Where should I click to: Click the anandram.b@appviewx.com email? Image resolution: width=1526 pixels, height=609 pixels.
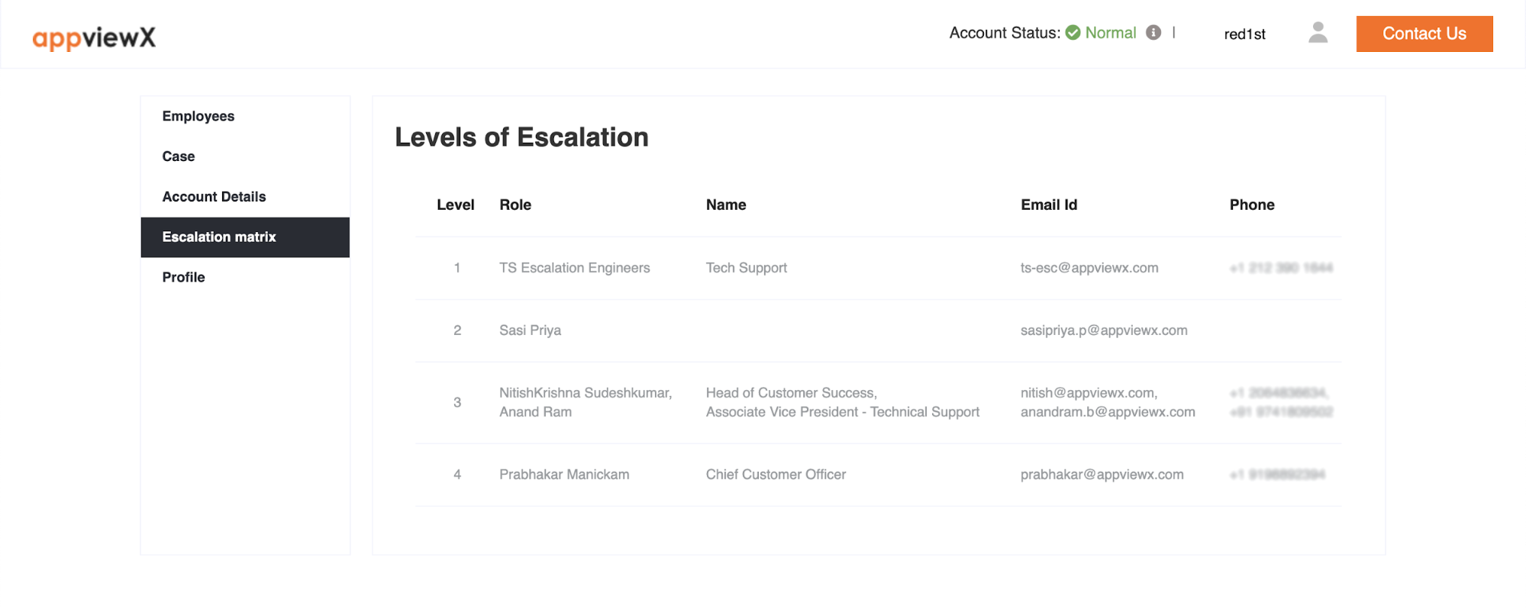click(1107, 412)
